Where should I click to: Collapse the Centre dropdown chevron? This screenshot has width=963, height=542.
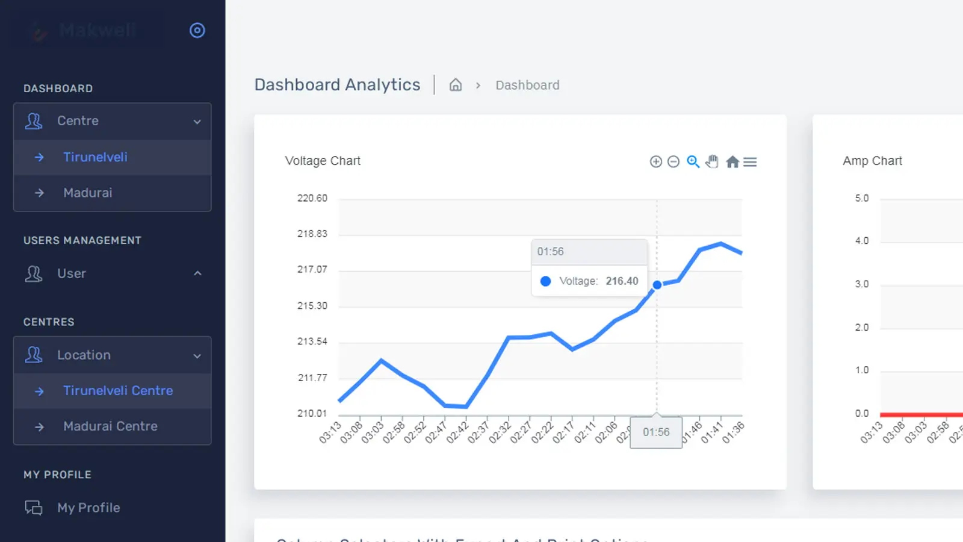[x=197, y=122]
